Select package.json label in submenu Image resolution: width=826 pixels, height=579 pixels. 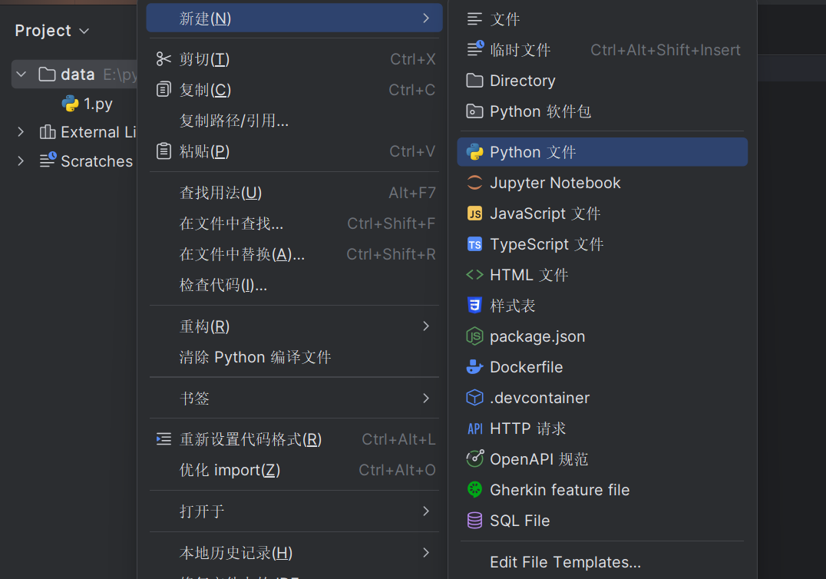tap(537, 336)
